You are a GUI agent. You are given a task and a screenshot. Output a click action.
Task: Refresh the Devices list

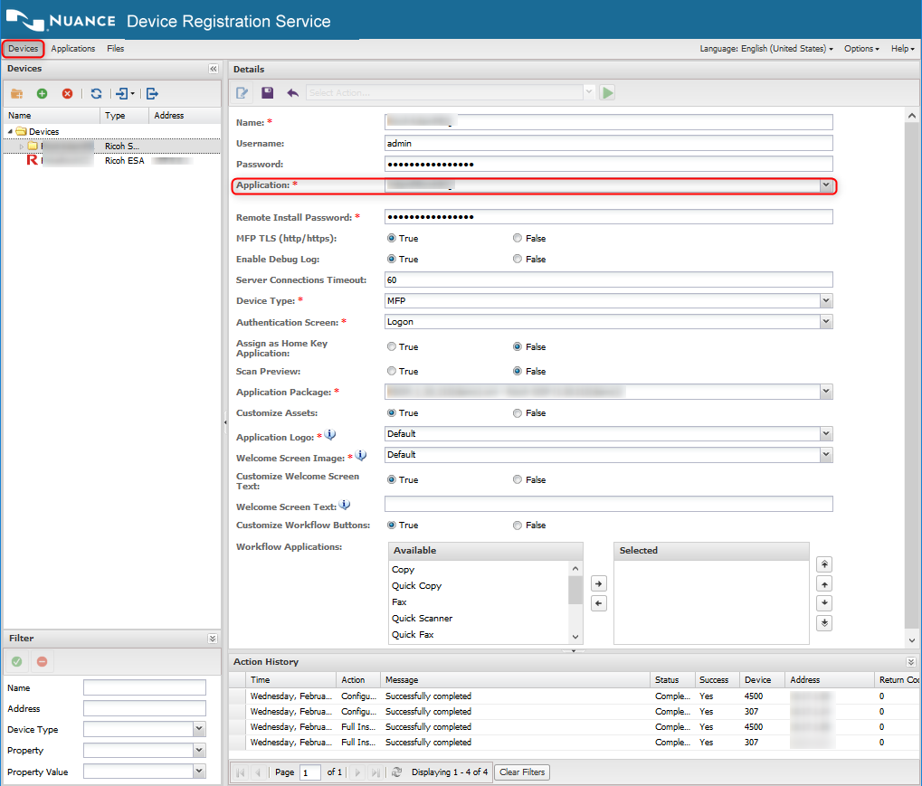click(x=96, y=93)
